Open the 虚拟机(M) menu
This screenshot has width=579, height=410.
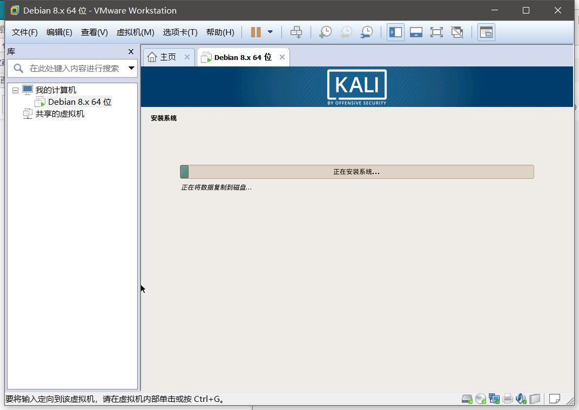tap(135, 32)
